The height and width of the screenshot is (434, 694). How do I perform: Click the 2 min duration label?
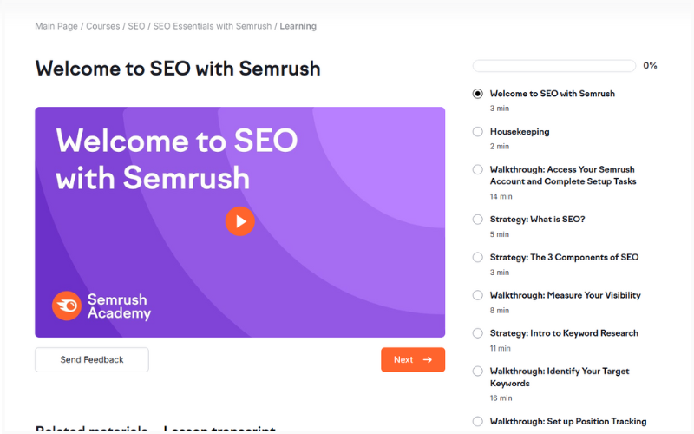click(500, 146)
